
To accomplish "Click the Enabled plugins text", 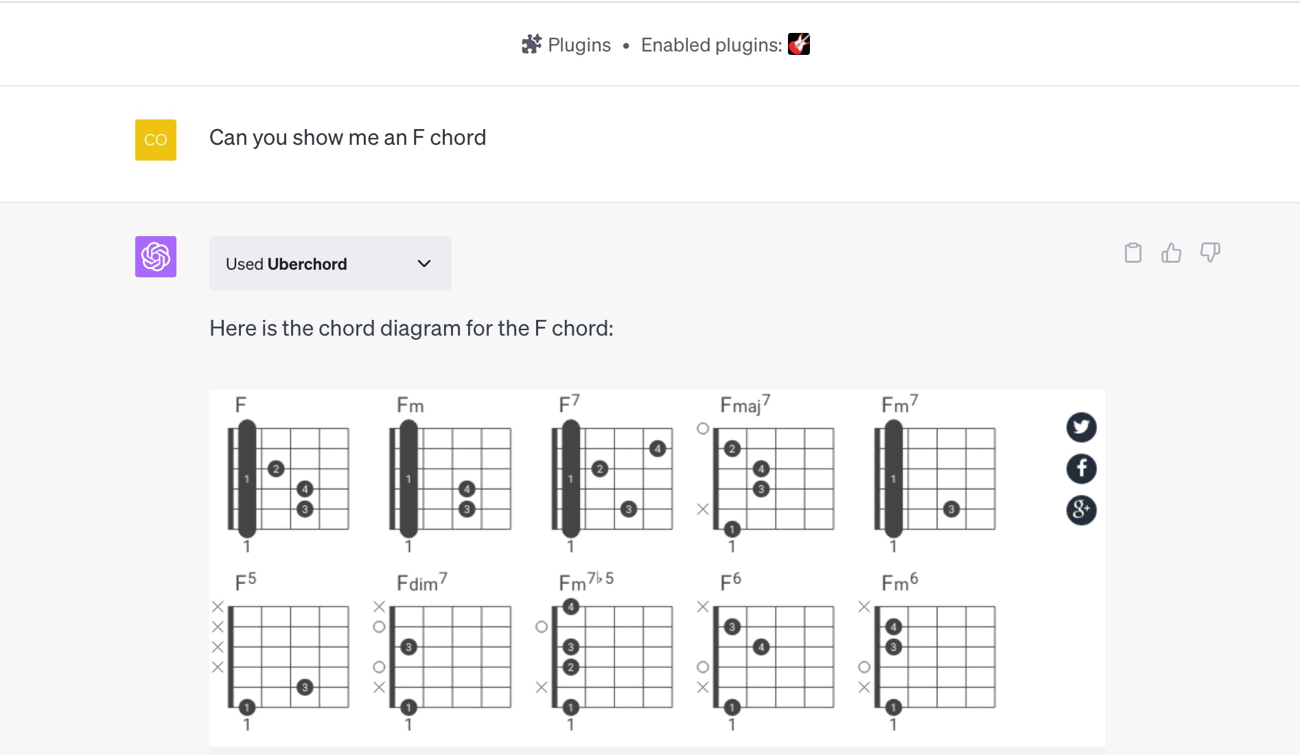I will click(x=711, y=45).
